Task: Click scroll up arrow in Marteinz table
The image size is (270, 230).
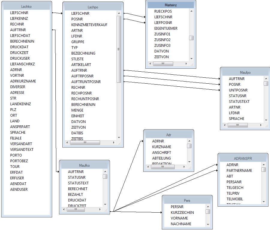Action: [x=191, y=11]
